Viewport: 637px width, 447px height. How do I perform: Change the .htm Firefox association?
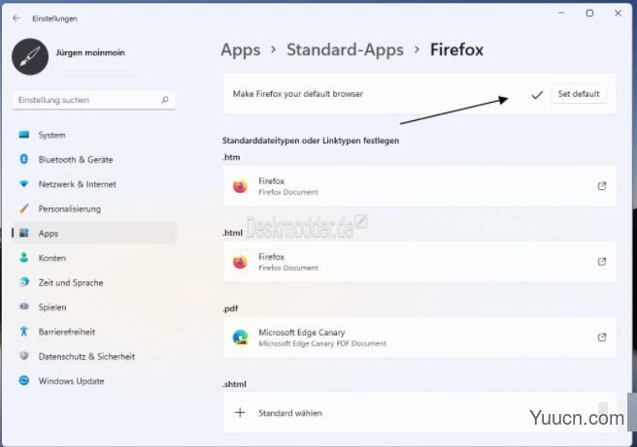[419, 186]
